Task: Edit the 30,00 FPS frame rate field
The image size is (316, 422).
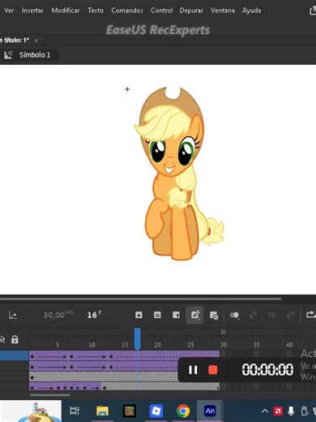Action: tap(58, 315)
